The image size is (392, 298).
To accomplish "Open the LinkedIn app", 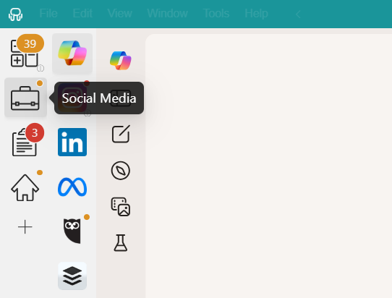I will tap(72, 142).
